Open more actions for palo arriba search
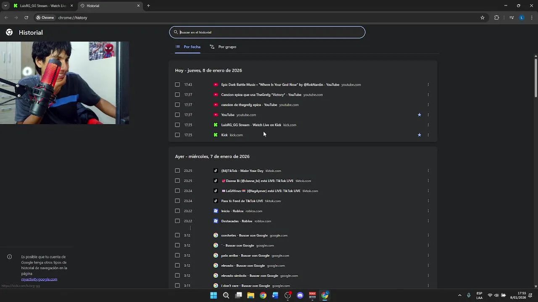This screenshot has width=538, height=302. click(x=428, y=255)
